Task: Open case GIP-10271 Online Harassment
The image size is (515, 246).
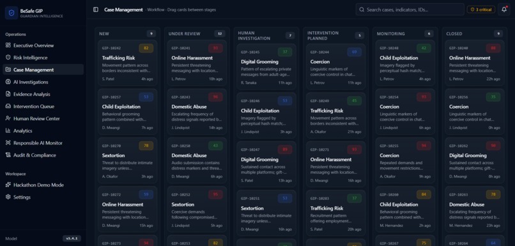Action: point(335,164)
